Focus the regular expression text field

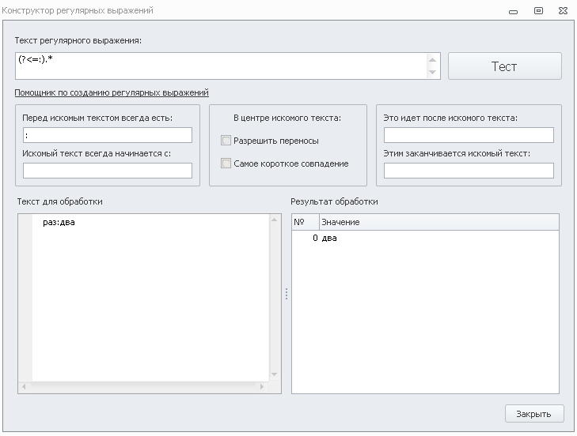221,66
